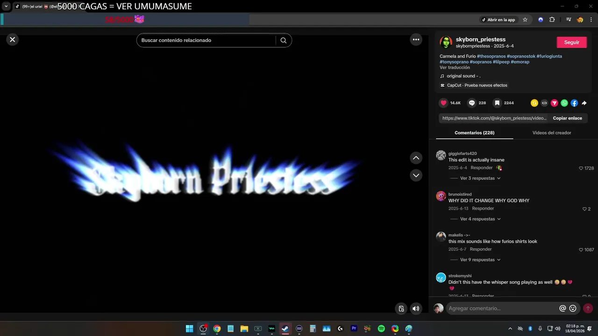
Task: Switch to Videos del creador tab
Action: [x=551, y=133]
